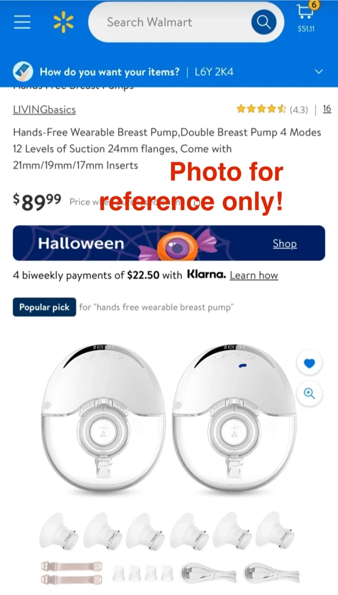Viewport: 338px width, 595px height.
Task: Open the star rating 4.3 reviews
Action: coord(272,109)
